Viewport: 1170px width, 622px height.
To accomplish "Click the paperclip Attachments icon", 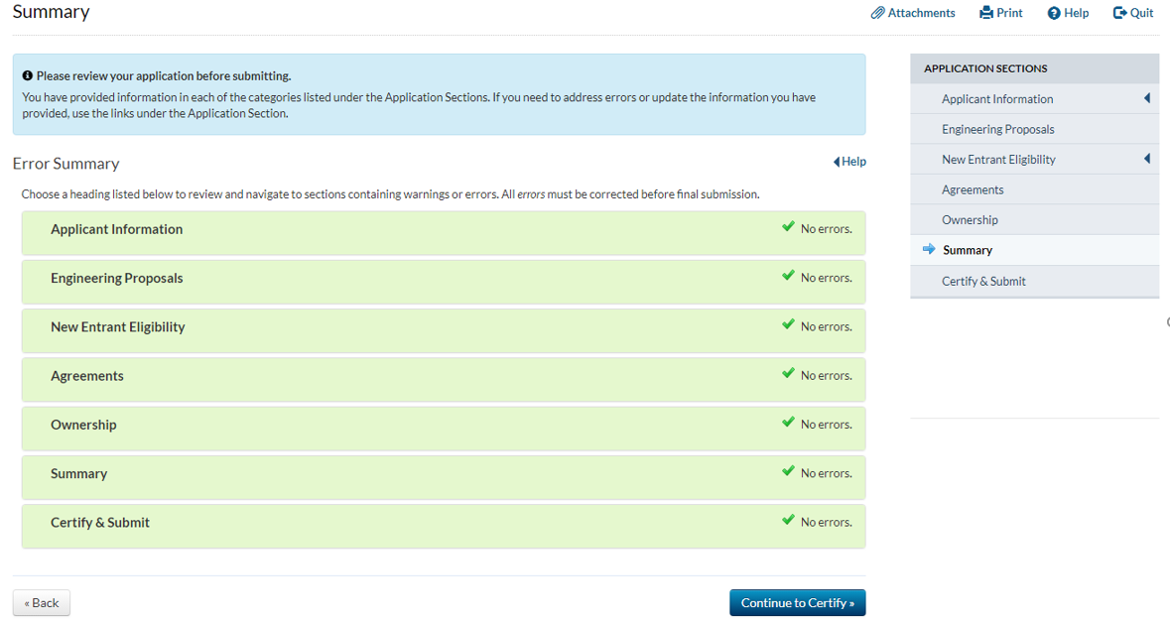I will click(877, 13).
